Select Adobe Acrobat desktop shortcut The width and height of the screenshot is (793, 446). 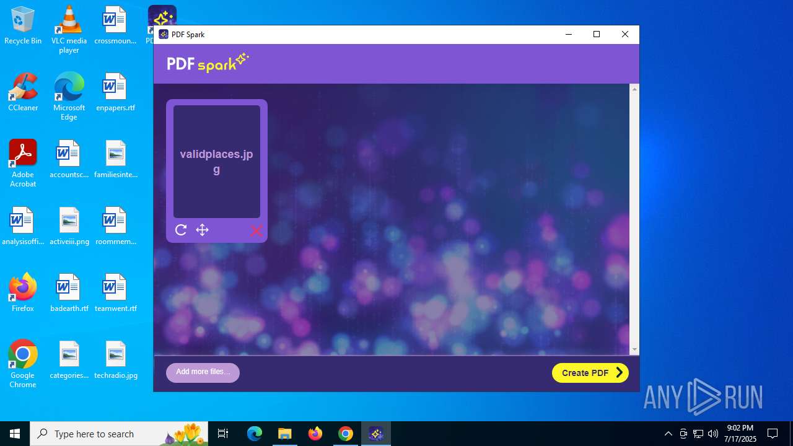(23, 164)
